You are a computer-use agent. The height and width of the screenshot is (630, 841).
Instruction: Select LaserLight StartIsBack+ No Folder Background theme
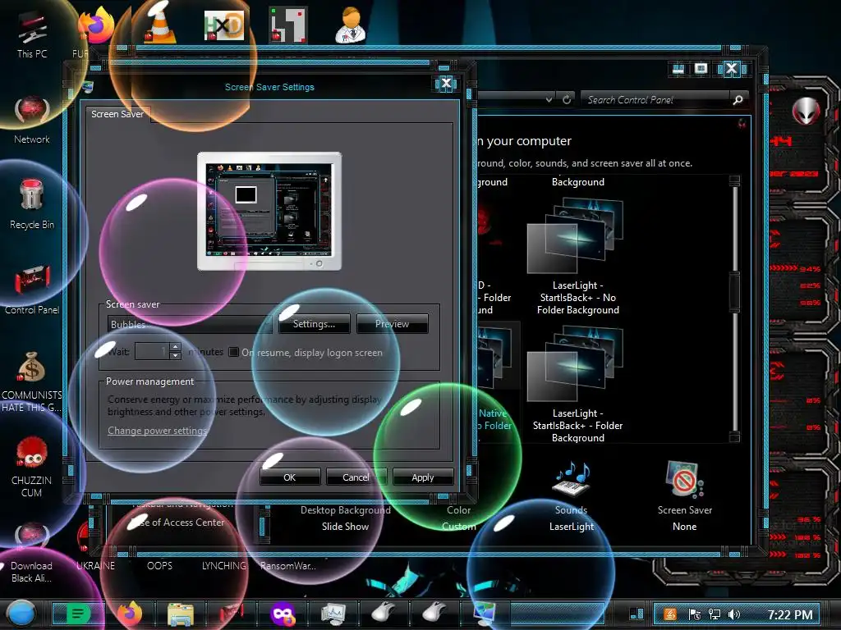coord(577,257)
